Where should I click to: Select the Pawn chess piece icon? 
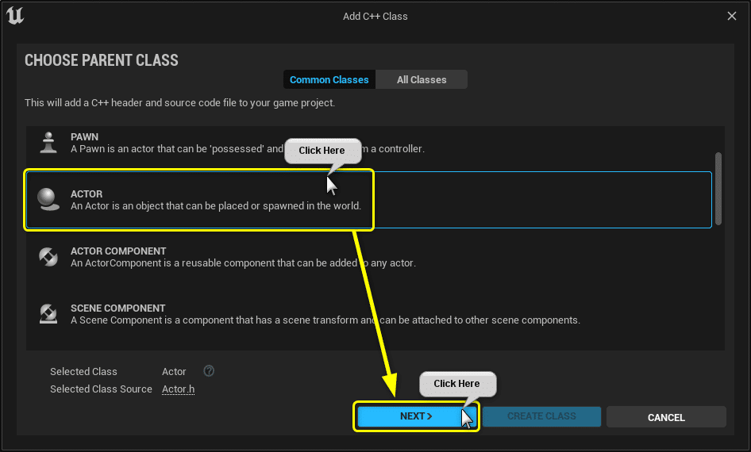48,143
